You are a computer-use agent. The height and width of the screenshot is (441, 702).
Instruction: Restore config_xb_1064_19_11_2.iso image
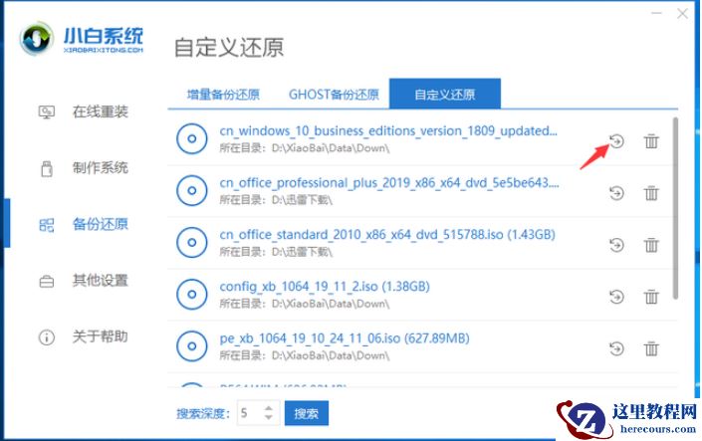click(x=616, y=297)
